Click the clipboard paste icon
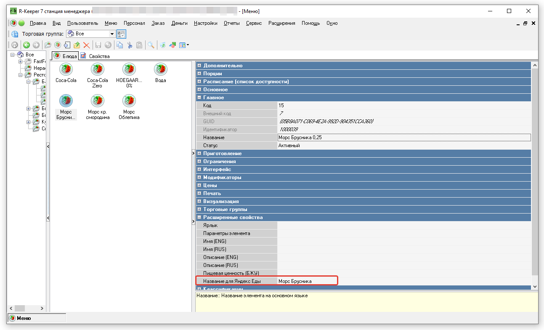The height and width of the screenshot is (330, 544). click(x=139, y=45)
